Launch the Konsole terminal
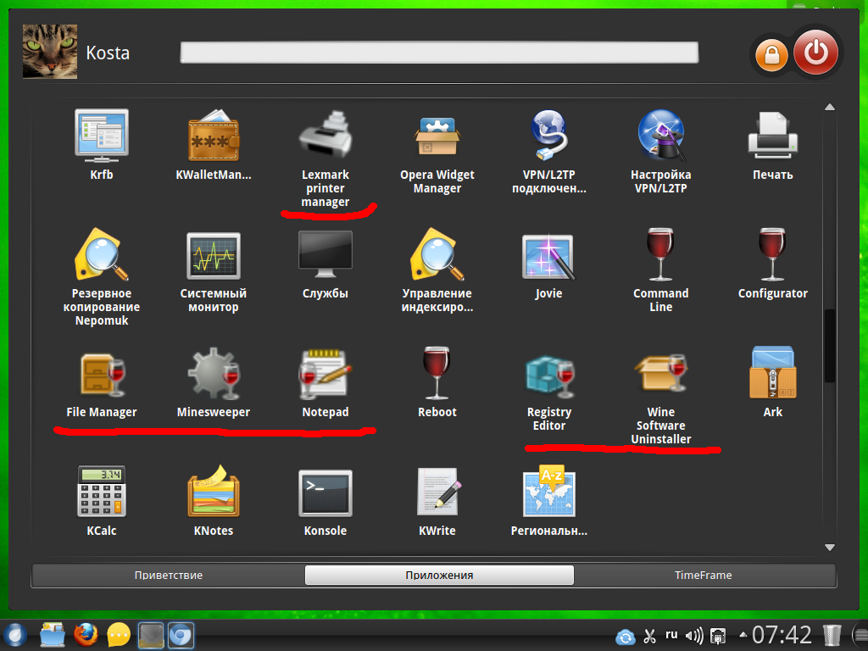Image resolution: width=868 pixels, height=651 pixels. (325, 493)
